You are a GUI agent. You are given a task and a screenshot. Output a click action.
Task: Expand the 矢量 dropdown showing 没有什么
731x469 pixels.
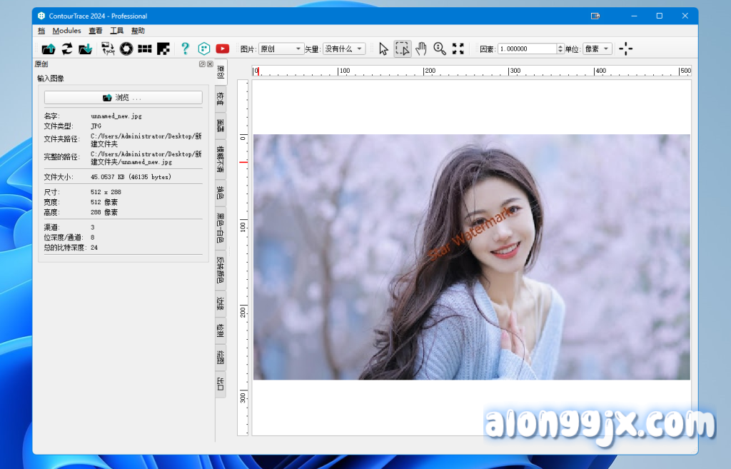(x=344, y=49)
